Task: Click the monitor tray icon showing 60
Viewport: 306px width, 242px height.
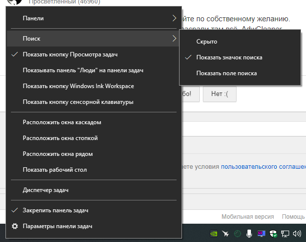Action: pos(261,234)
